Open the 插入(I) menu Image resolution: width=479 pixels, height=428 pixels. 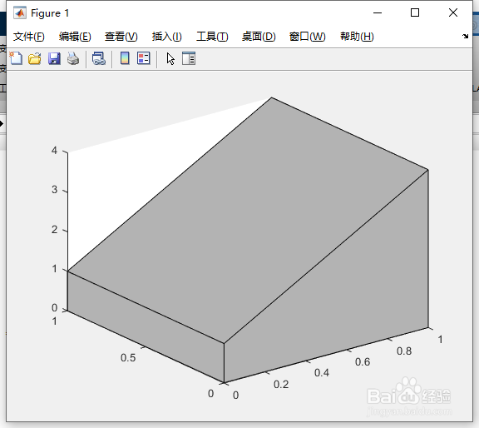(167, 37)
